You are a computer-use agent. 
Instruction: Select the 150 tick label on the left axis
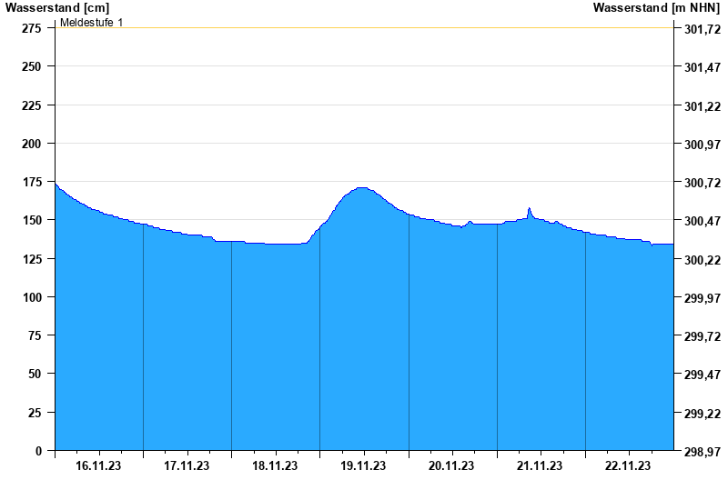[x=31, y=220]
